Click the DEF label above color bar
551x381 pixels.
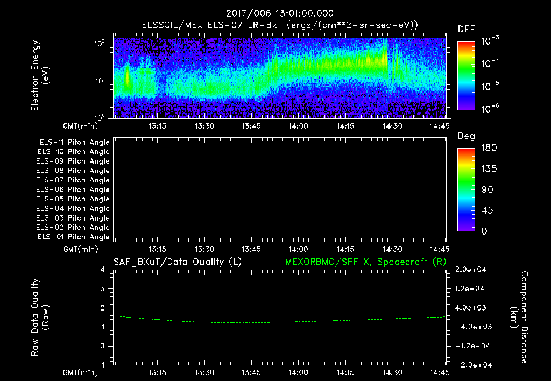click(x=466, y=30)
